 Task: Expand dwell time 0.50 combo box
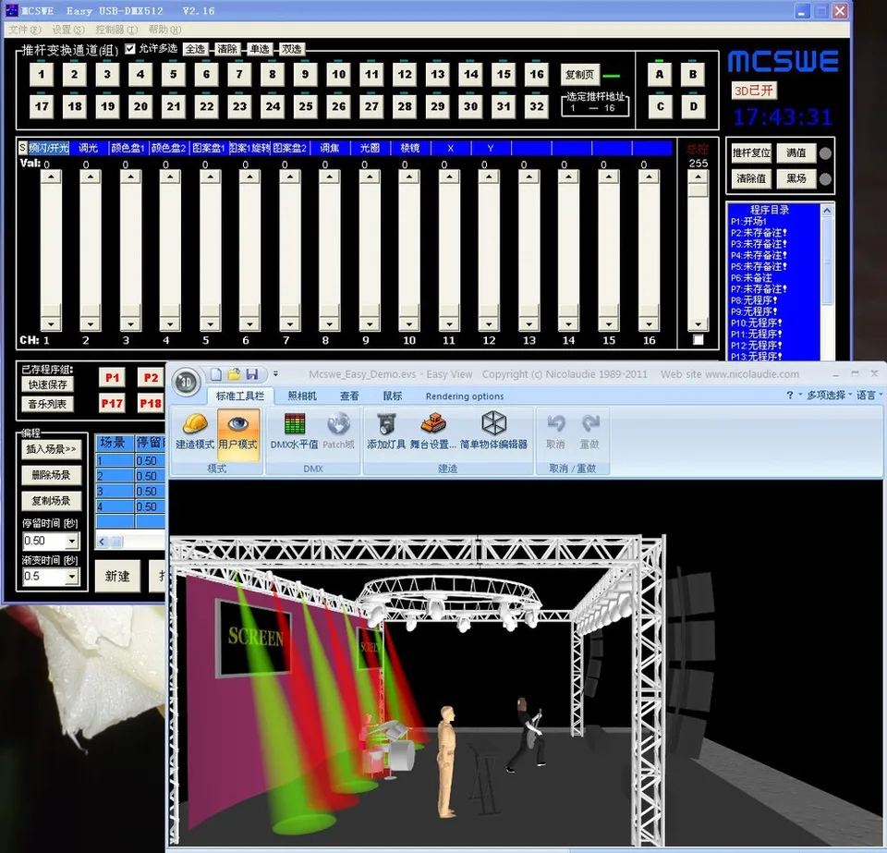[72, 542]
